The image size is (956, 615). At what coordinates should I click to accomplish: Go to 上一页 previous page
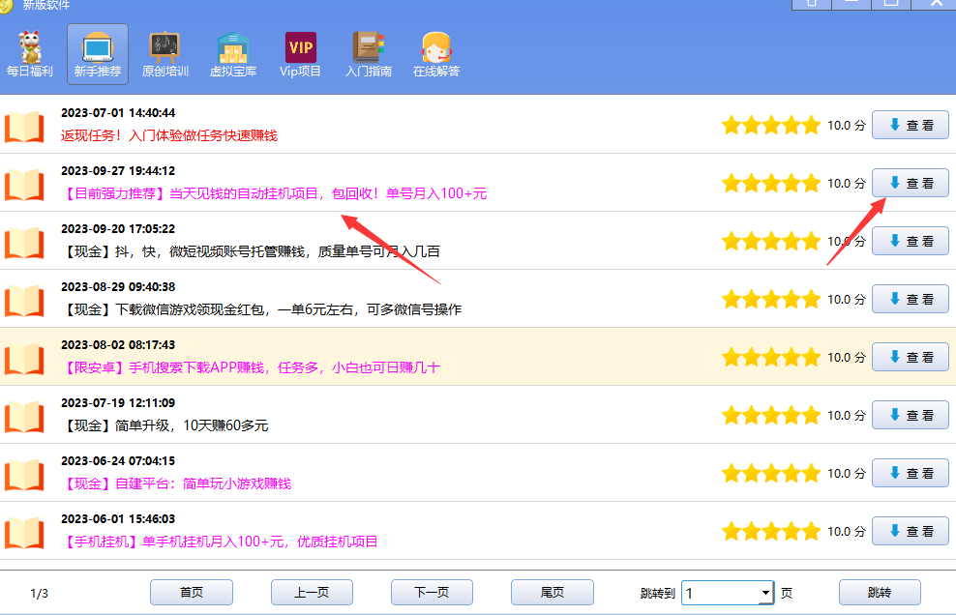[312, 592]
